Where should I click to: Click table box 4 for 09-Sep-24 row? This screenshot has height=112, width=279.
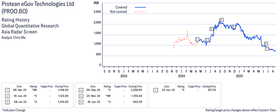click(x=81, y=91)
